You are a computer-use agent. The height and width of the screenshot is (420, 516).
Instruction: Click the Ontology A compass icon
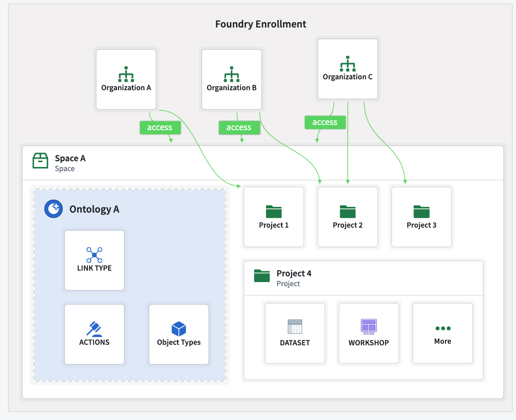click(x=53, y=209)
